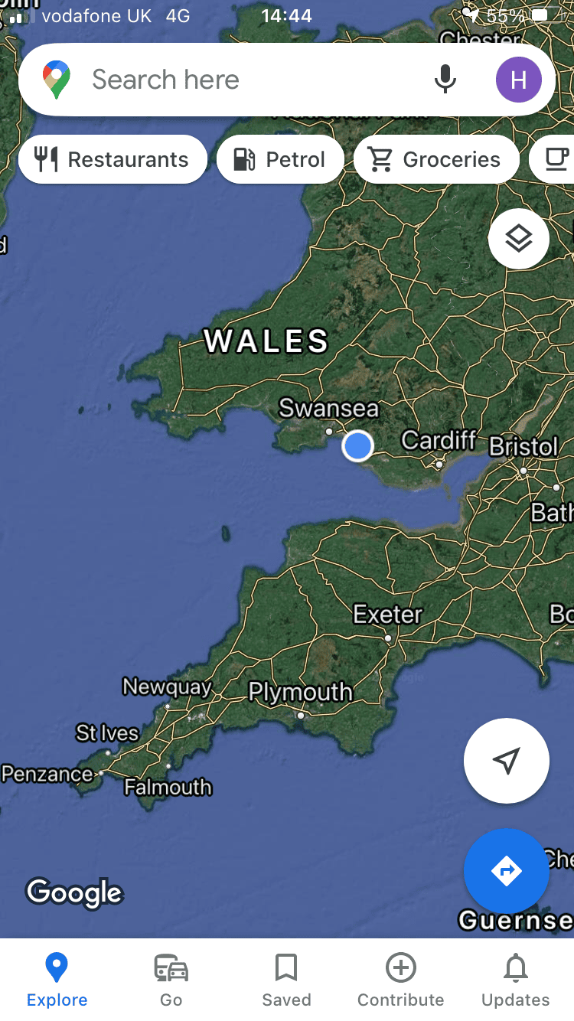Select the Explore tab

(x=57, y=980)
